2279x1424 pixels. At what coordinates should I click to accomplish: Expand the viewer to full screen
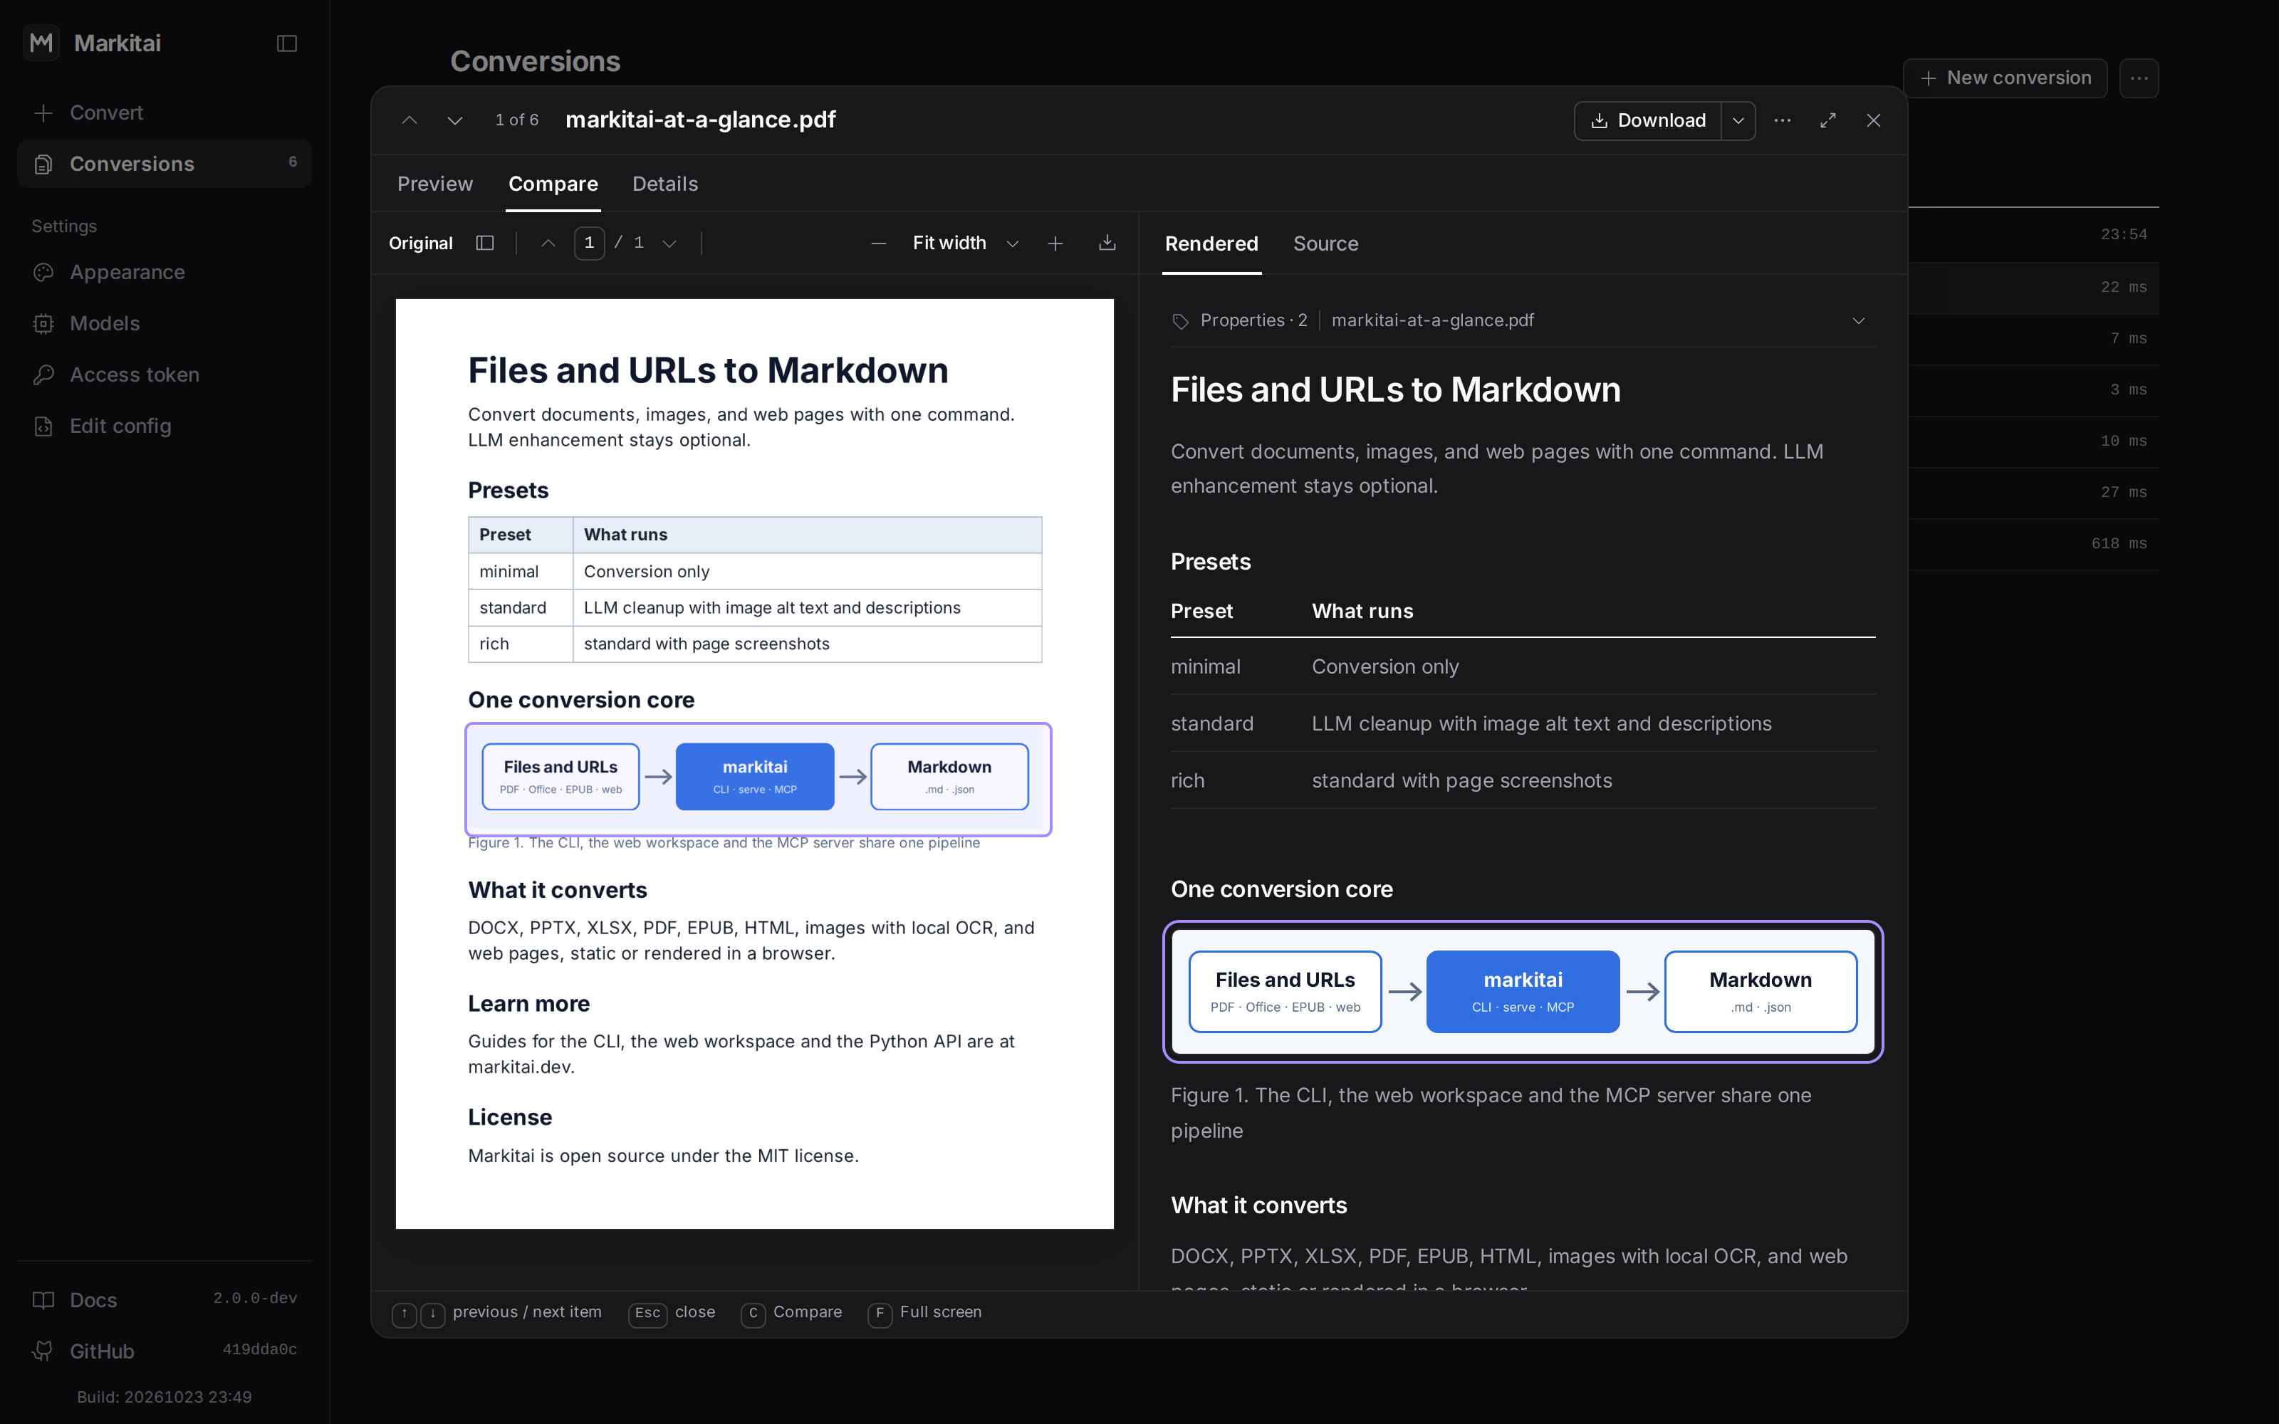point(1828,120)
